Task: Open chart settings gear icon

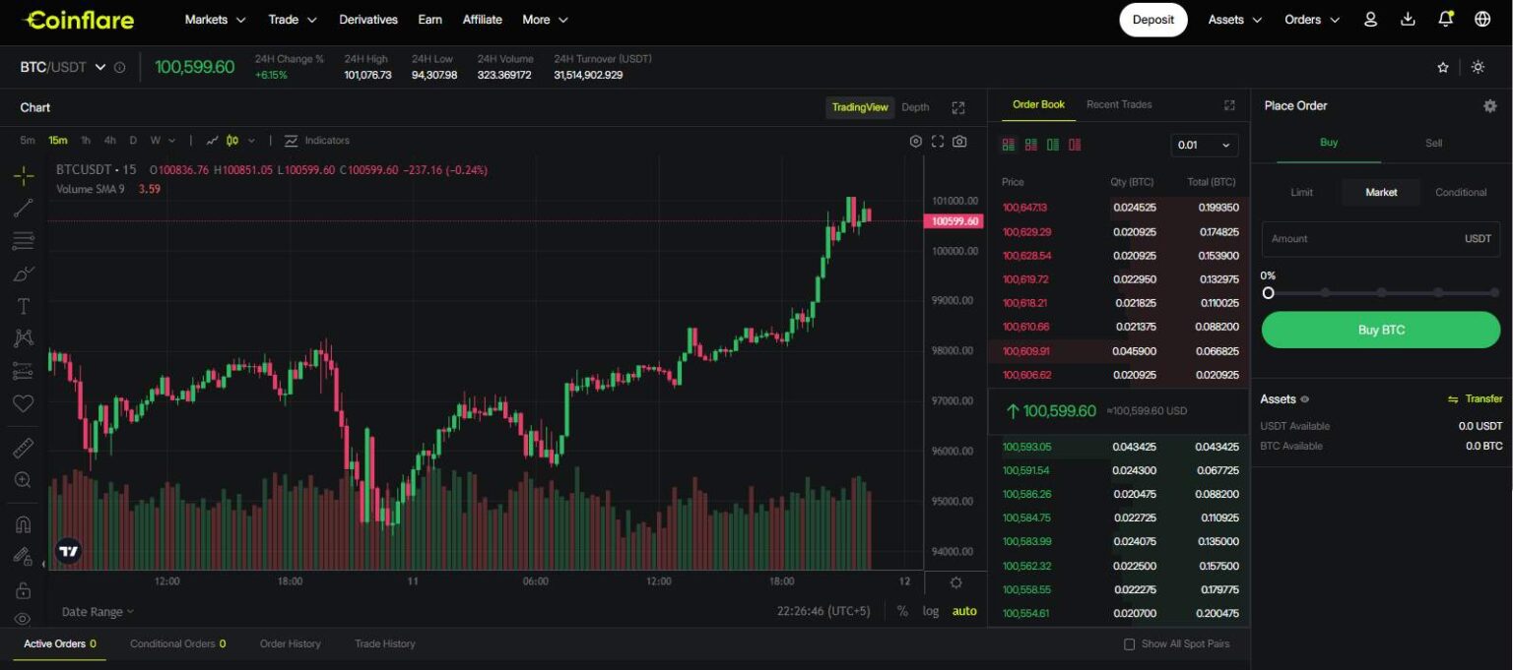Action: pos(916,141)
